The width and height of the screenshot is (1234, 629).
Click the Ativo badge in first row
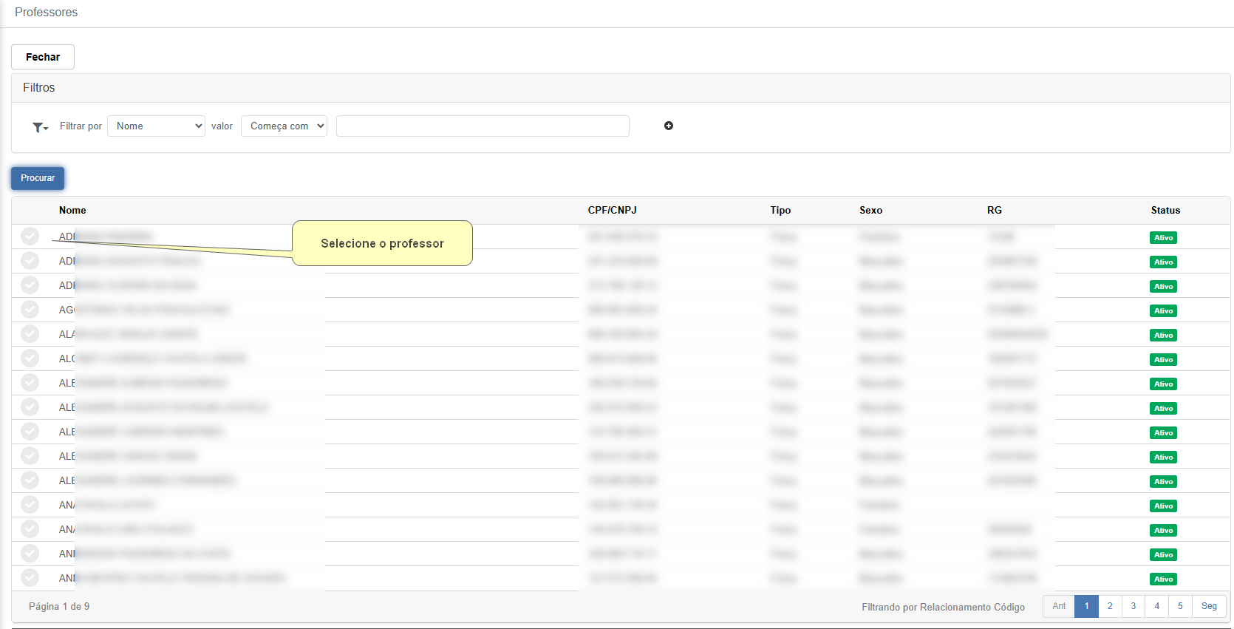click(x=1163, y=237)
